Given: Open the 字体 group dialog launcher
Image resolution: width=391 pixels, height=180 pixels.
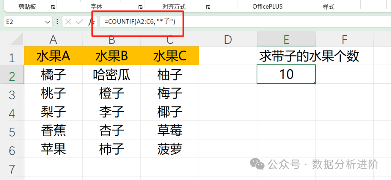Looking at the screenshot, I should point(140,7).
